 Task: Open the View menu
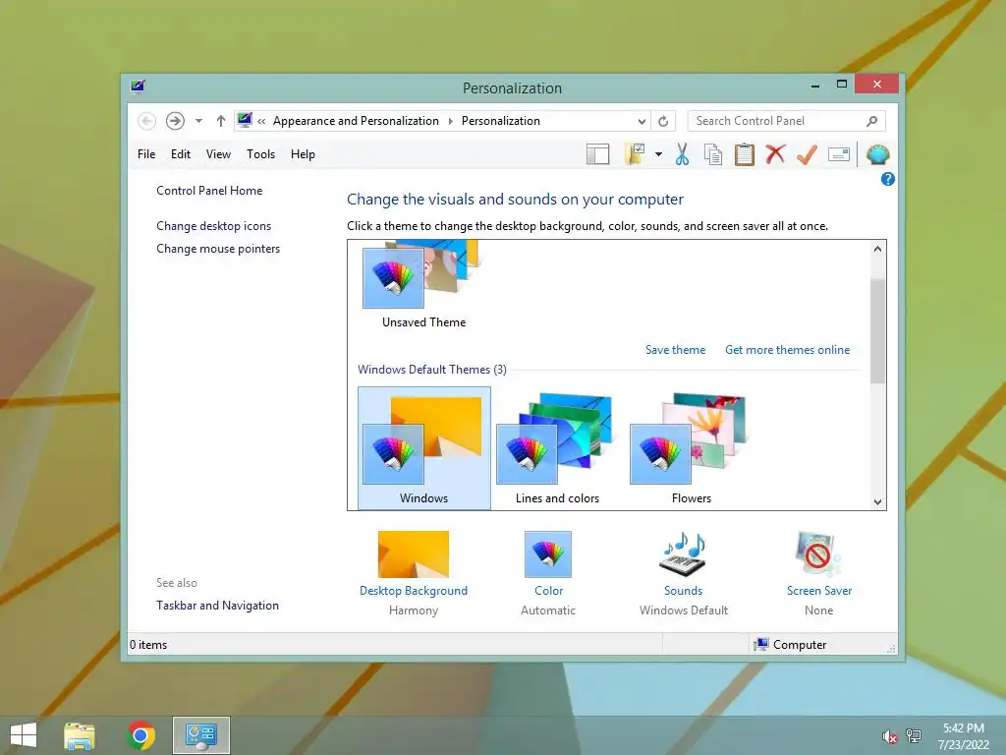218,154
